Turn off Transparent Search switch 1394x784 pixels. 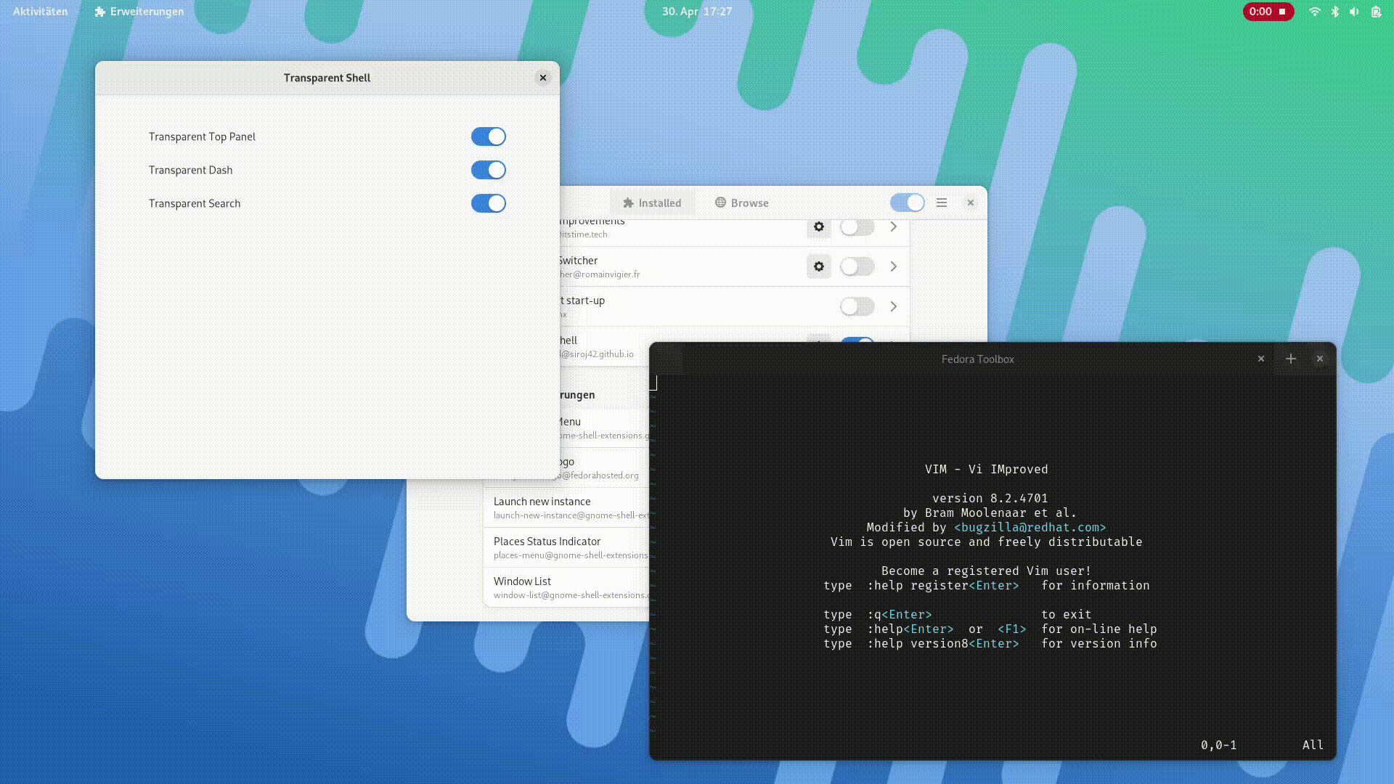coord(488,203)
